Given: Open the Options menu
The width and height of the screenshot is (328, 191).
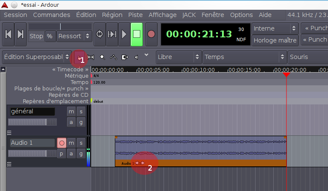Looking at the screenshot, I should coord(242,15).
